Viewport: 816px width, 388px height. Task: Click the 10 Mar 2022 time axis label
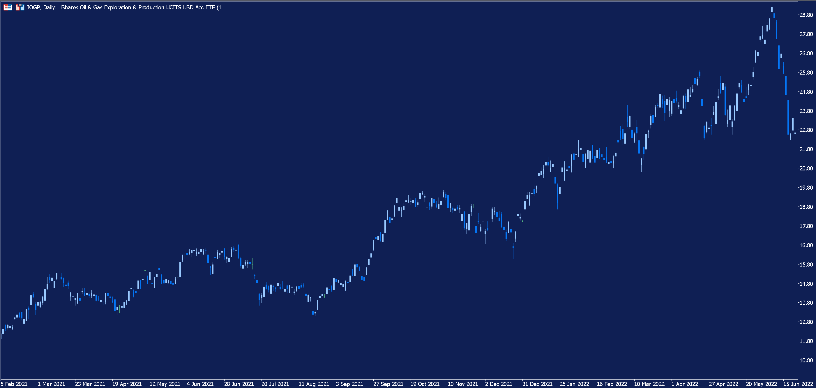649,384
